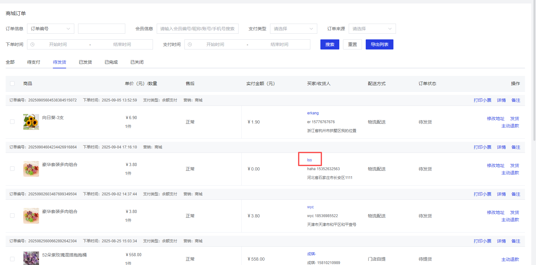Viewport: 536px width, 265px height.
Task: Open the 支付类型 dropdown
Action: (x=294, y=29)
